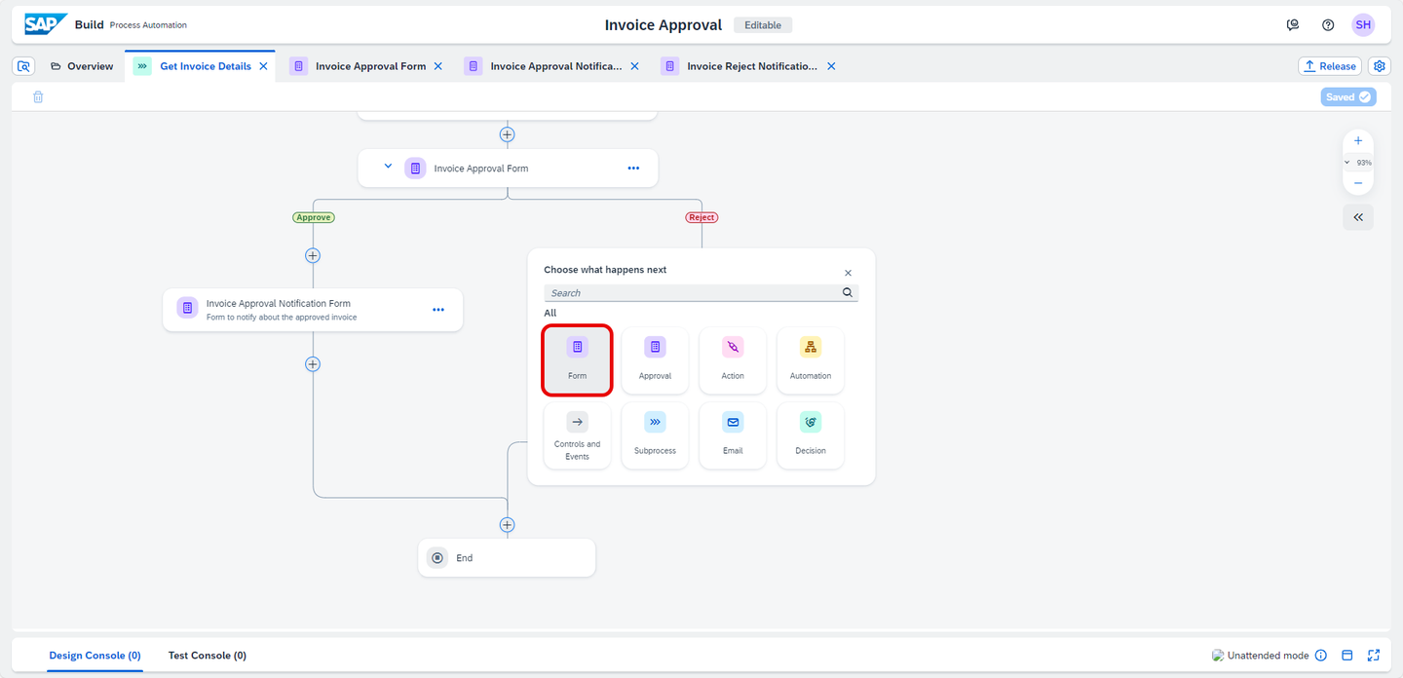Click the Approve branch label
Screen dimensions: 1403x678
tap(314, 217)
